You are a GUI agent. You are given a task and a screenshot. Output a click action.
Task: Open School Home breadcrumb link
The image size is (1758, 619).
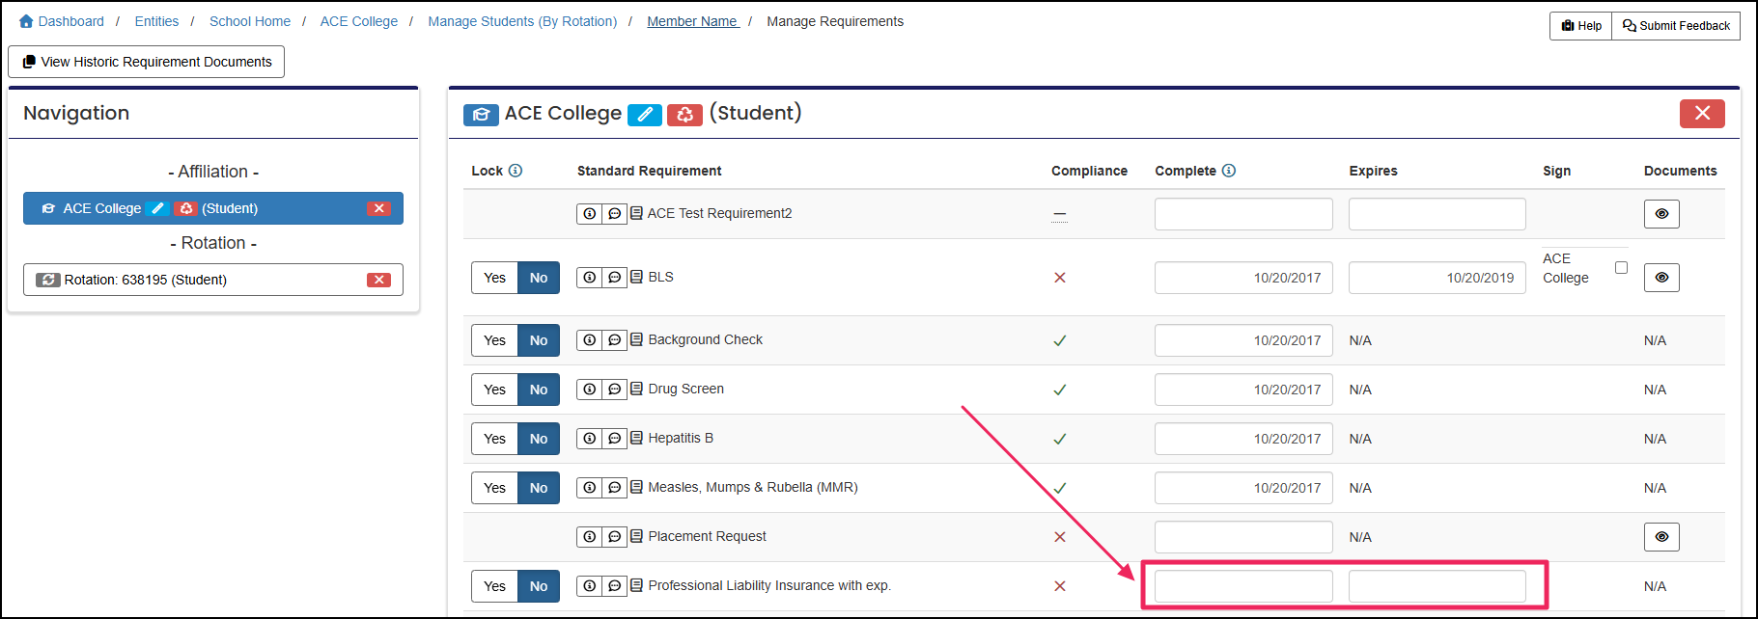click(x=250, y=21)
